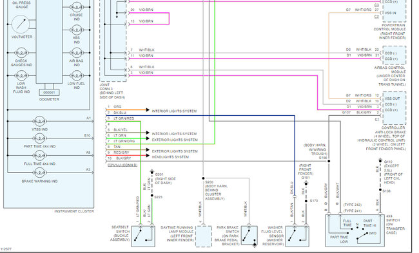This screenshot has height=253, width=419.
Task: Select the VOLTMETER text label
Action: [22, 37]
